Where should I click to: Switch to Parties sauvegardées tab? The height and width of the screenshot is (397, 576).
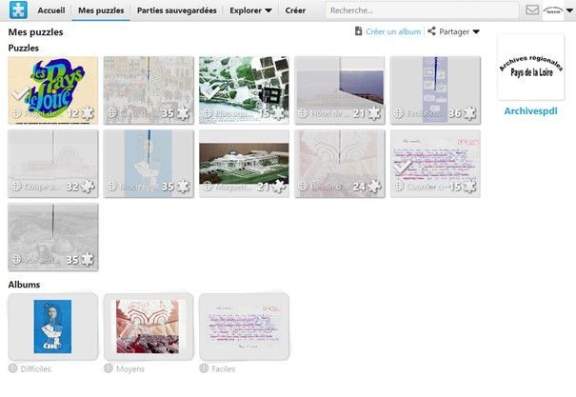point(176,10)
